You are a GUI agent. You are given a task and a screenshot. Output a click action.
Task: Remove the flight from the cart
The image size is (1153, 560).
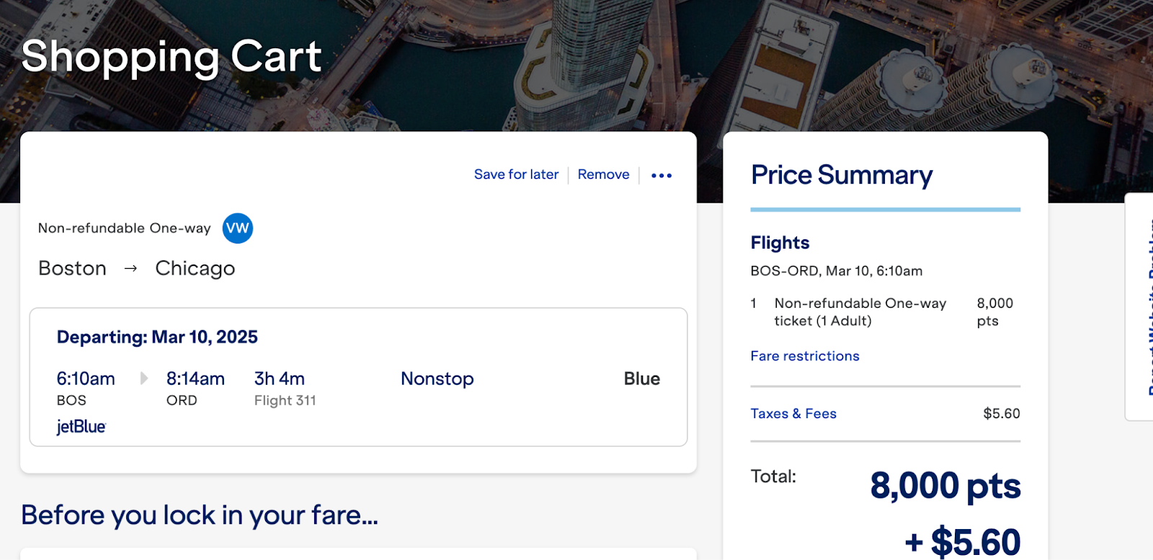point(603,174)
